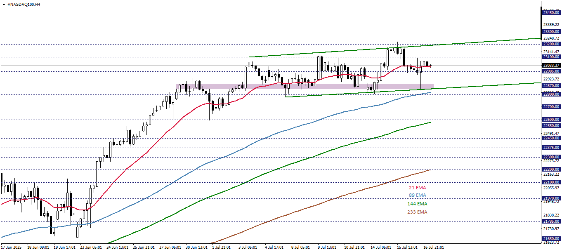Image resolution: width=562 pixels, height=252 pixels.
Task: Click the 23300.00 price level label
Action: coord(551,31)
